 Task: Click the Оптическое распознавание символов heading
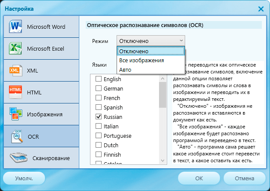pos(145,25)
